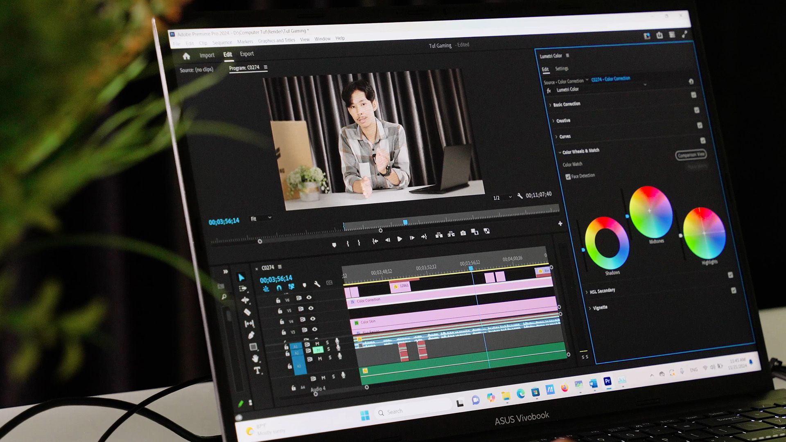Image resolution: width=786 pixels, height=442 pixels.
Task: Click the Extract button
Action: coord(451,234)
